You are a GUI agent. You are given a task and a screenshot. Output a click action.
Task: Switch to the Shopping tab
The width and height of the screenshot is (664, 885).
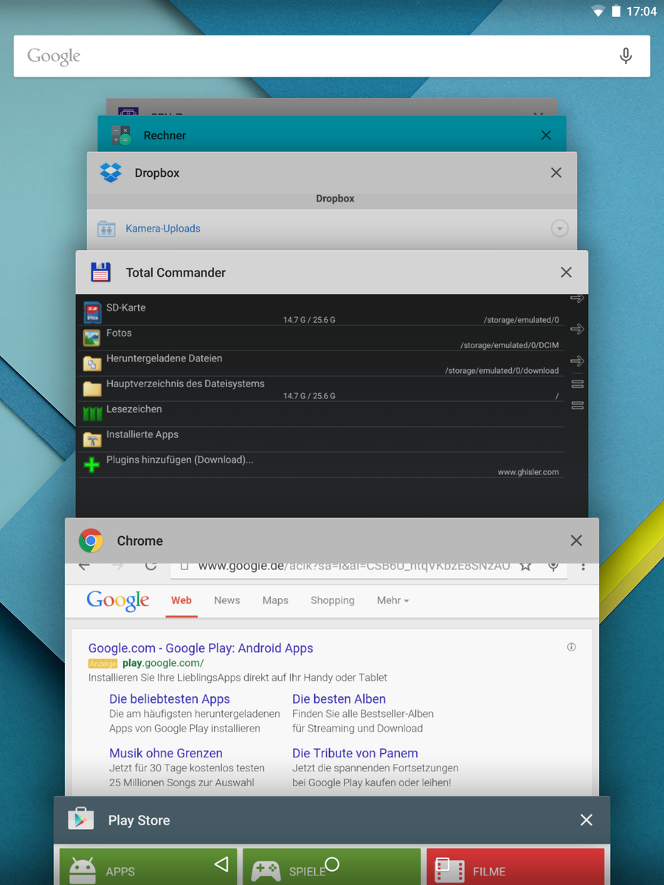pos(332,600)
